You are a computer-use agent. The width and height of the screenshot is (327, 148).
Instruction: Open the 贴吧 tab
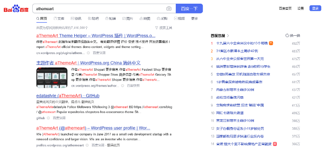tap(93, 18)
